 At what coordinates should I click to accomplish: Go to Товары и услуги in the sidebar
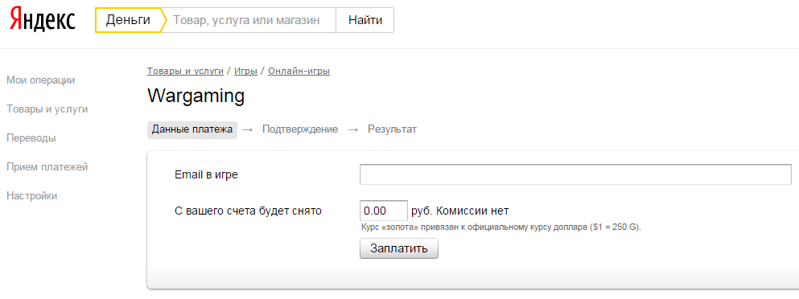click(47, 109)
